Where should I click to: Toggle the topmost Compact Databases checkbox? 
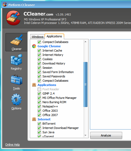[x=39, y=42]
